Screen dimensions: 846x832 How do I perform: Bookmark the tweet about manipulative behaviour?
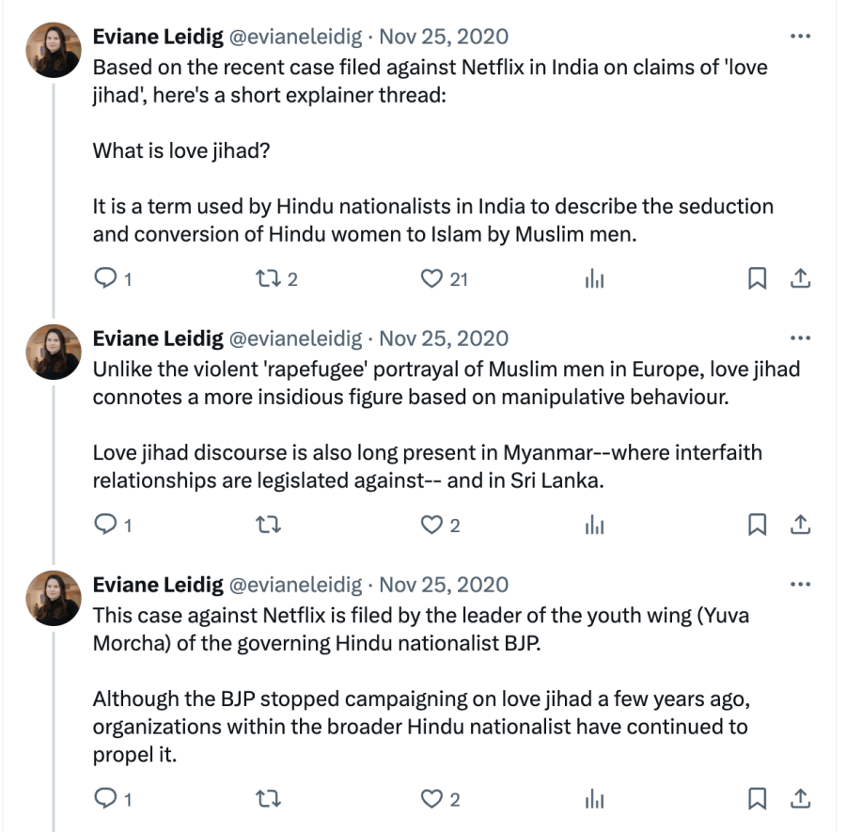coord(757,526)
